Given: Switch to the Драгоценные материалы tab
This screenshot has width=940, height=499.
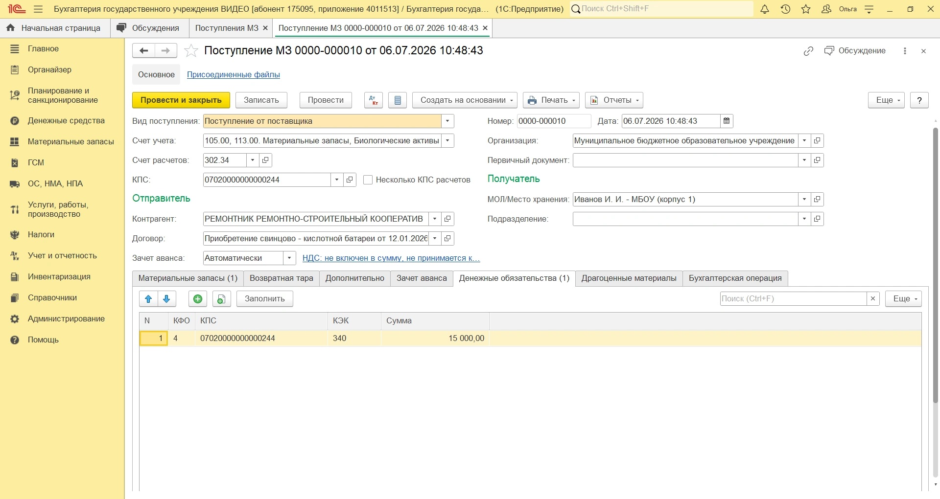Looking at the screenshot, I should pyautogui.click(x=629, y=278).
